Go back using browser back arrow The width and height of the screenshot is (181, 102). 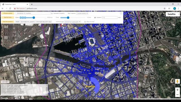[3, 8]
